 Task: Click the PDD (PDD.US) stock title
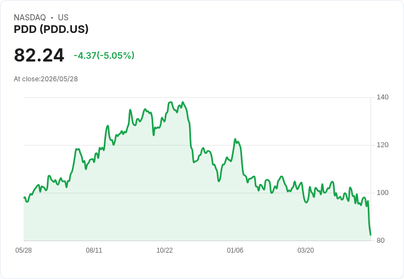coord(51,29)
